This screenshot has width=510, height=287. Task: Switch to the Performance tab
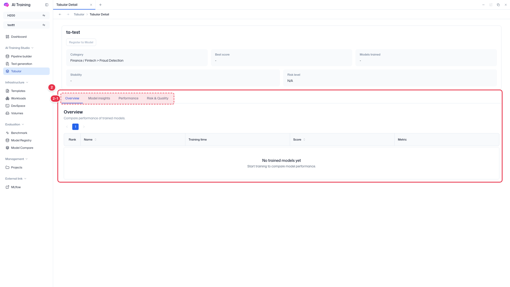click(129, 98)
